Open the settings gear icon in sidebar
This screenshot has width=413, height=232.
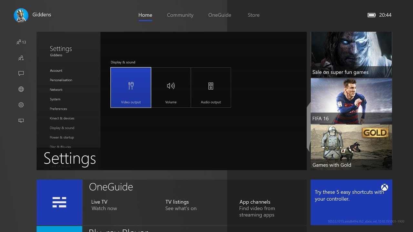pyautogui.click(x=21, y=105)
